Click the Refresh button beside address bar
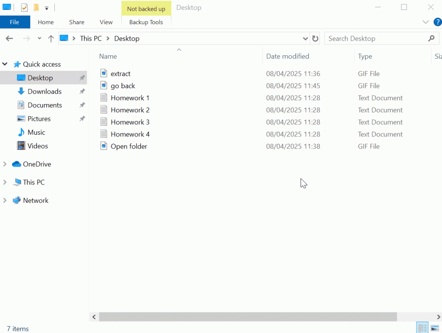442x333 pixels. pyautogui.click(x=315, y=38)
